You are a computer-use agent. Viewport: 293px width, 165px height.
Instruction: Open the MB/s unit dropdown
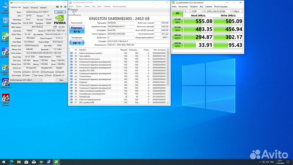coord(237,11)
